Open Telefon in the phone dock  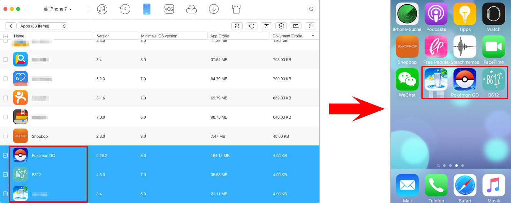(x=436, y=185)
